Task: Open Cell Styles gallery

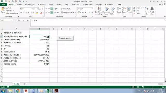Action: [113, 11]
